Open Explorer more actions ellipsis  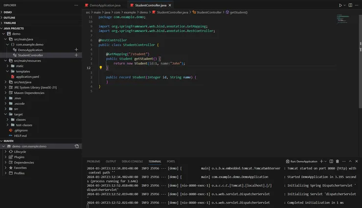tap(76, 5)
